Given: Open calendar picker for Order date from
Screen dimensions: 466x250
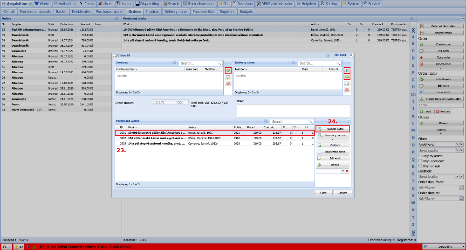Looking at the screenshot, I should tap(461, 187).
